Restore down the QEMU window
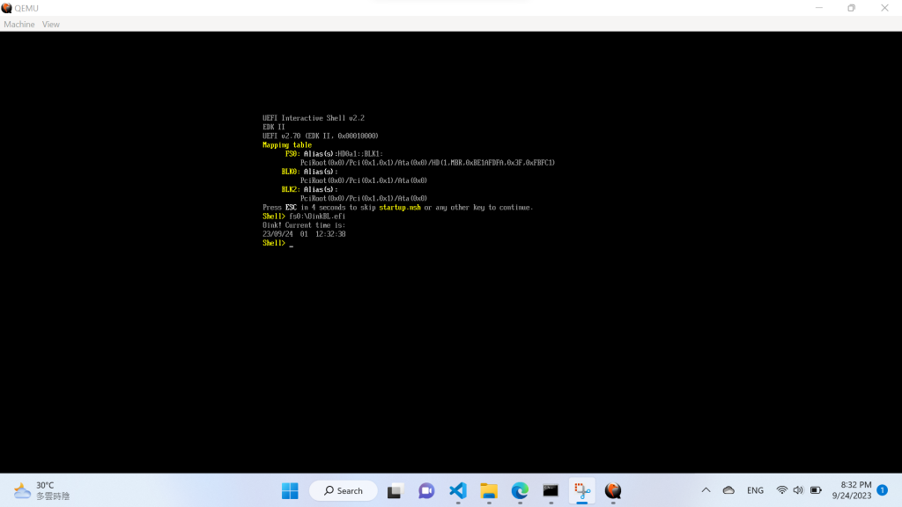902x507 pixels. 852,8
